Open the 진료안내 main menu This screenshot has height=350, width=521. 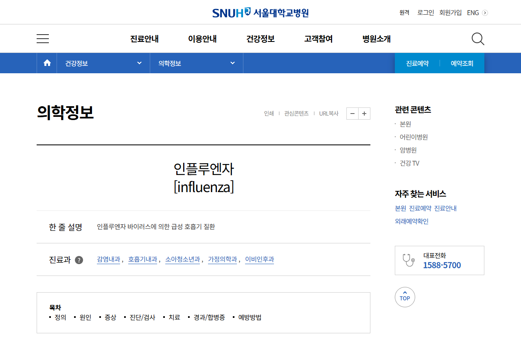coord(144,39)
